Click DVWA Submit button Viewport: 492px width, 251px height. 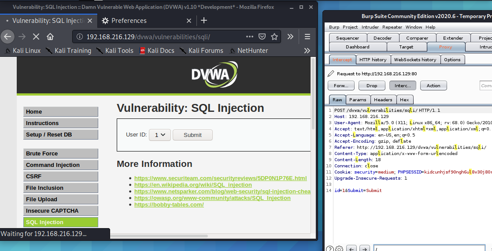[192, 135]
